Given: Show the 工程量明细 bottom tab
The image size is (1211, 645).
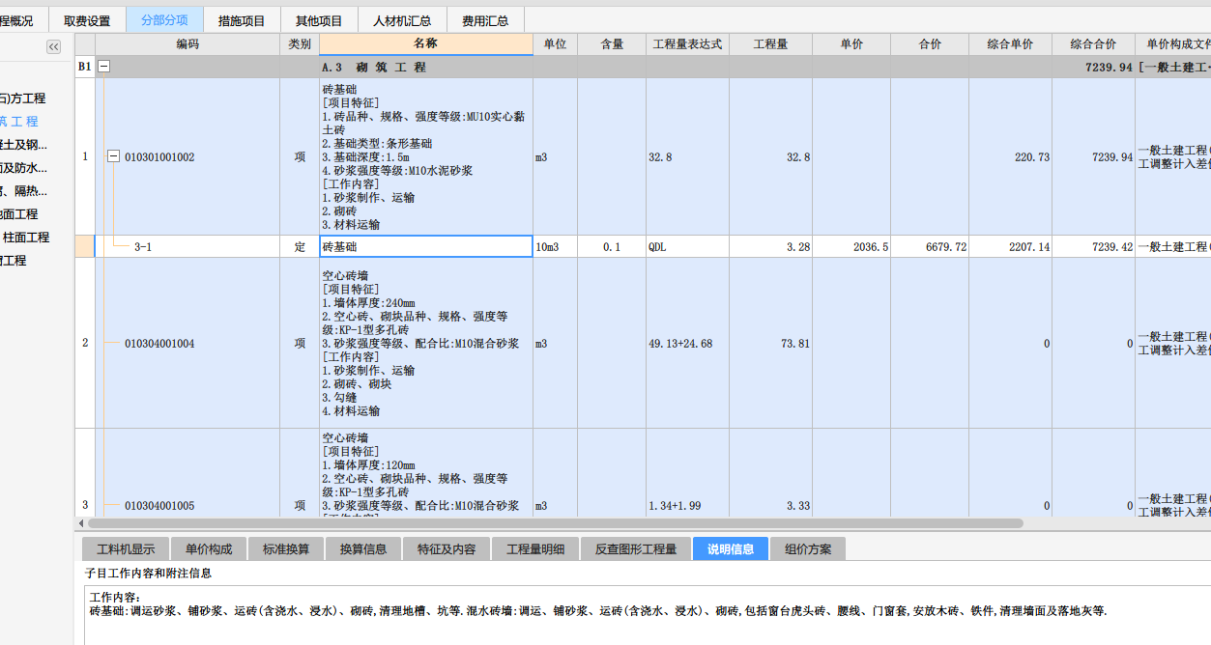Looking at the screenshot, I should (535, 549).
